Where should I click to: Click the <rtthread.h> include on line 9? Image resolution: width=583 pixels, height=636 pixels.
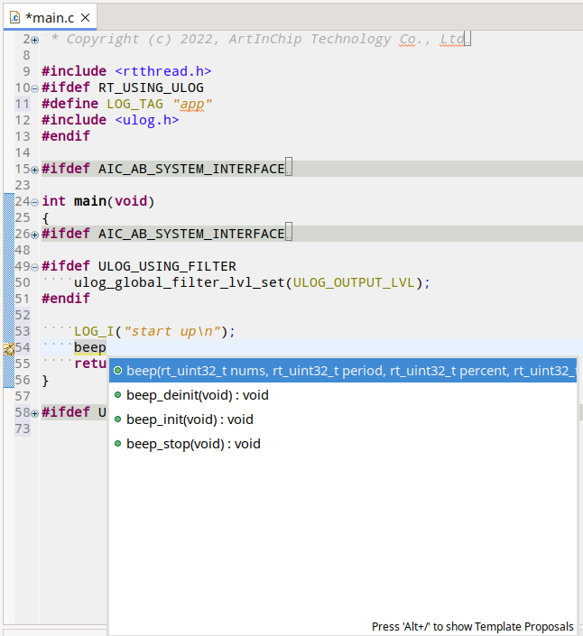[x=163, y=71]
